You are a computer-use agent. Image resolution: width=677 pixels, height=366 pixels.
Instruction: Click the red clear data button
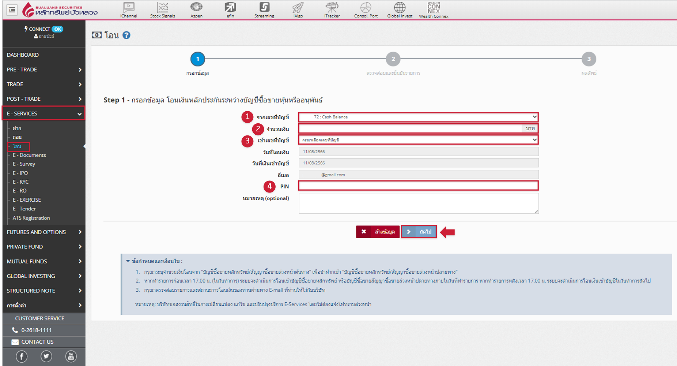pos(378,232)
